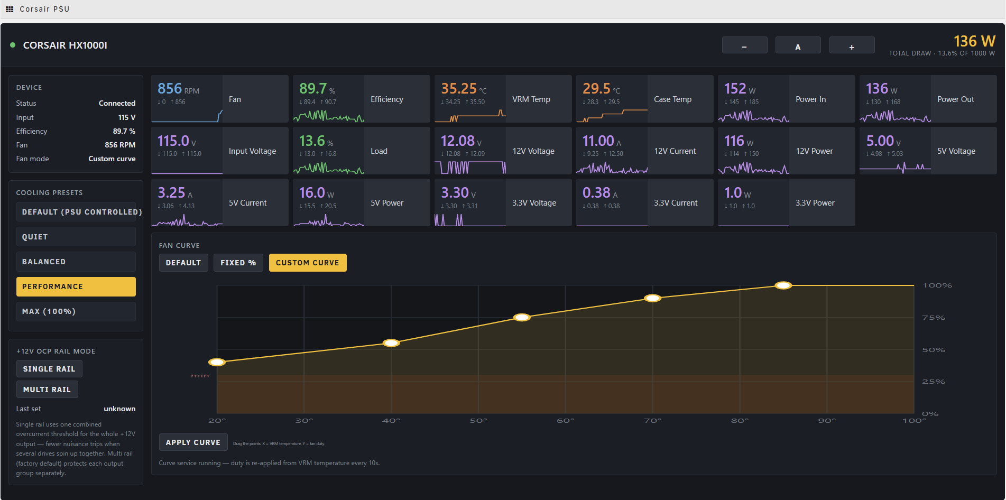This screenshot has width=1006, height=500.
Task: Click the 'TOTAL DRAW · 13.6% OF 1000 W' label
Action: point(942,53)
